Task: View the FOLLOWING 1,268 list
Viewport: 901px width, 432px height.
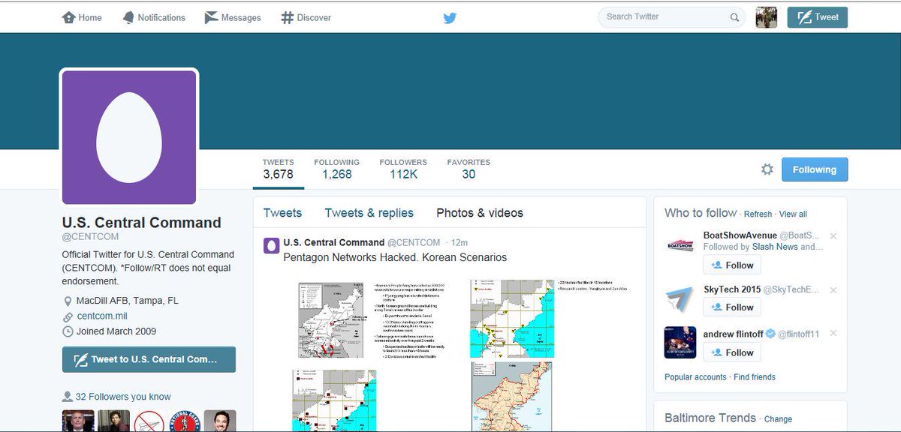Action: coord(336,169)
